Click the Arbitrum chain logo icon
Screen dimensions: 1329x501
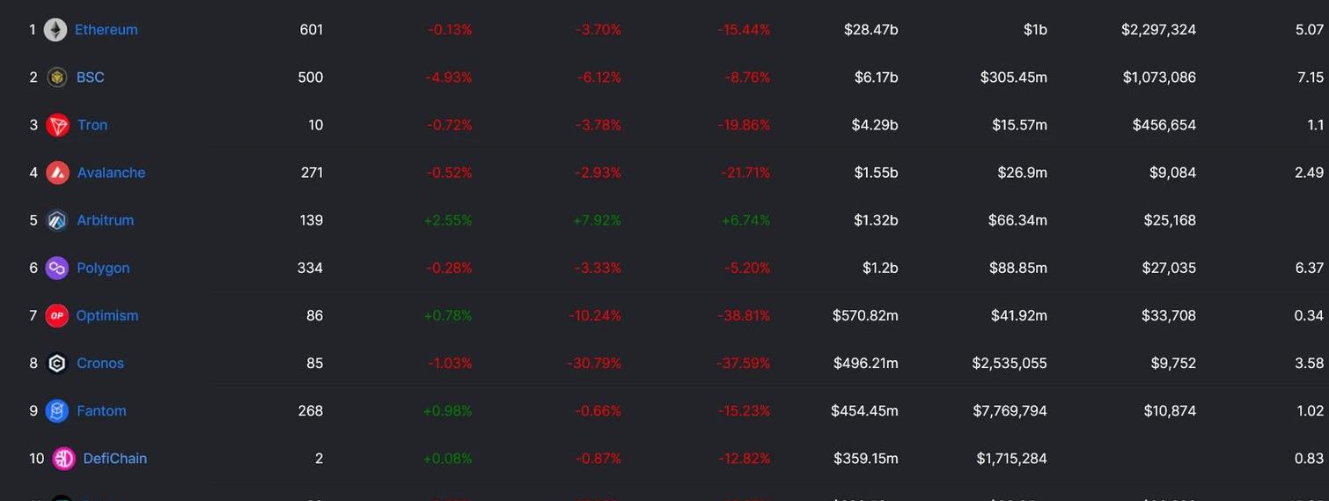pyautogui.click(x=57, y=220)
